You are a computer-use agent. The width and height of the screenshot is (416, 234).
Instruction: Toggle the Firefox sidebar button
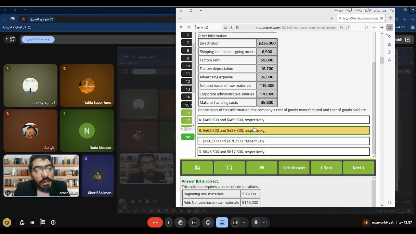pyautogui.click(x=389, y=28)
